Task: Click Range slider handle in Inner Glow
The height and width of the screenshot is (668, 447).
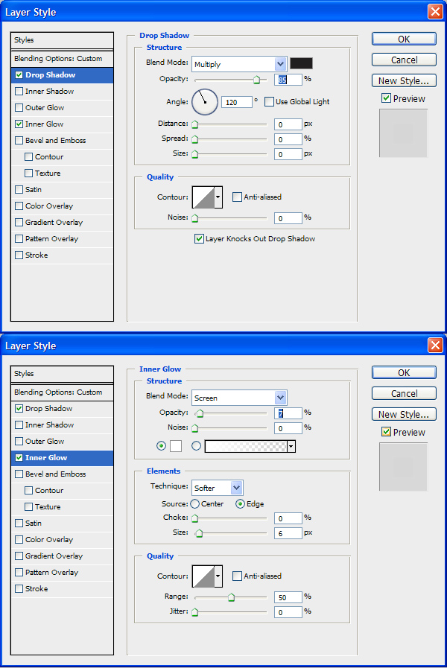Action: tap(231, 597)
